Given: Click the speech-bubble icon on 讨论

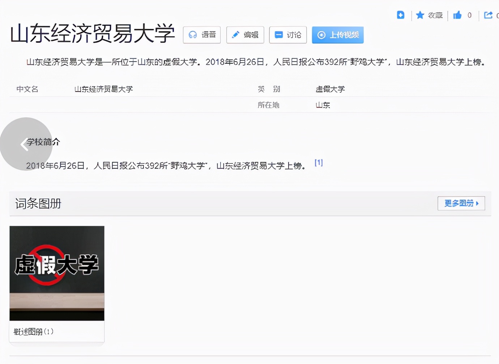Looking at the screenshot, I should click(x=278, y=35).
